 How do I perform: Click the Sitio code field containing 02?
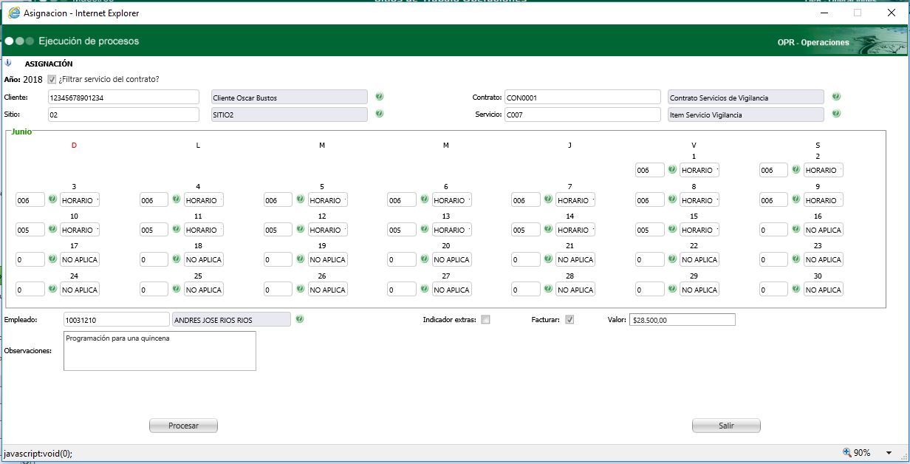(123, 115)
